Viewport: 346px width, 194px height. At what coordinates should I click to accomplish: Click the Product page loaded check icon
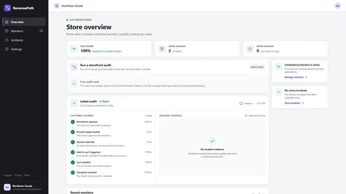point(73,132)
